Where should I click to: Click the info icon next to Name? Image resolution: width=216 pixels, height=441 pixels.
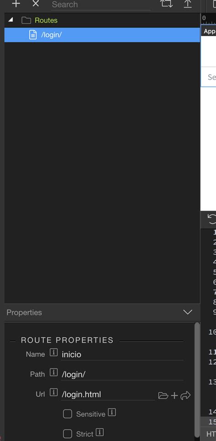(x=54, y=352)
